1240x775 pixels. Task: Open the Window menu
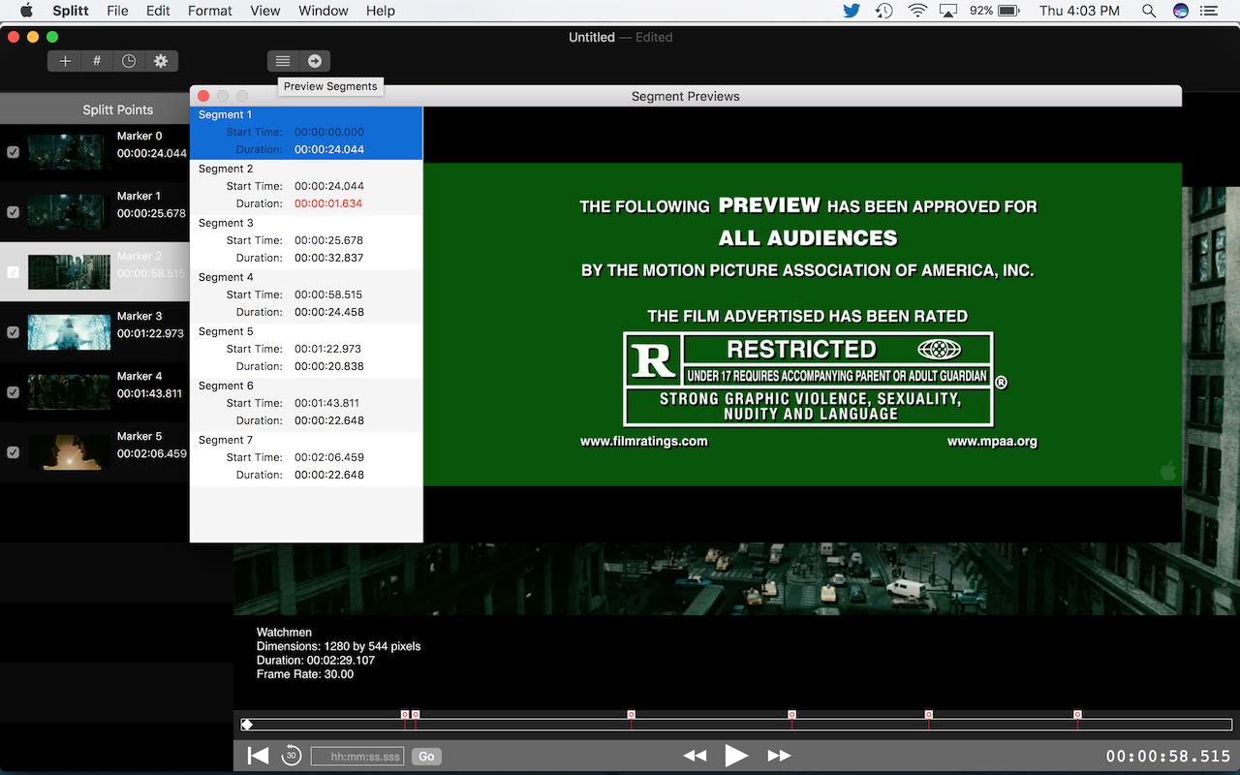point(324,11)
